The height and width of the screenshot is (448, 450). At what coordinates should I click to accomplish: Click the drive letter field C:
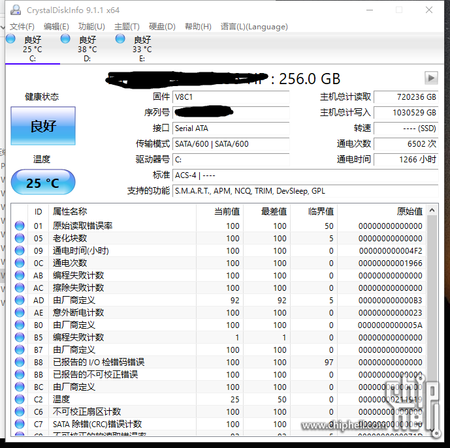click(231, 159)
